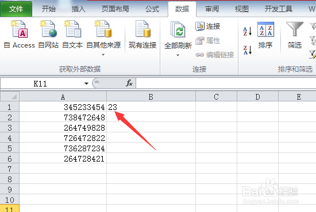This screenshot has width=316, height=212.
Task: Select cell containing 264728421
Action: [63, 158]
